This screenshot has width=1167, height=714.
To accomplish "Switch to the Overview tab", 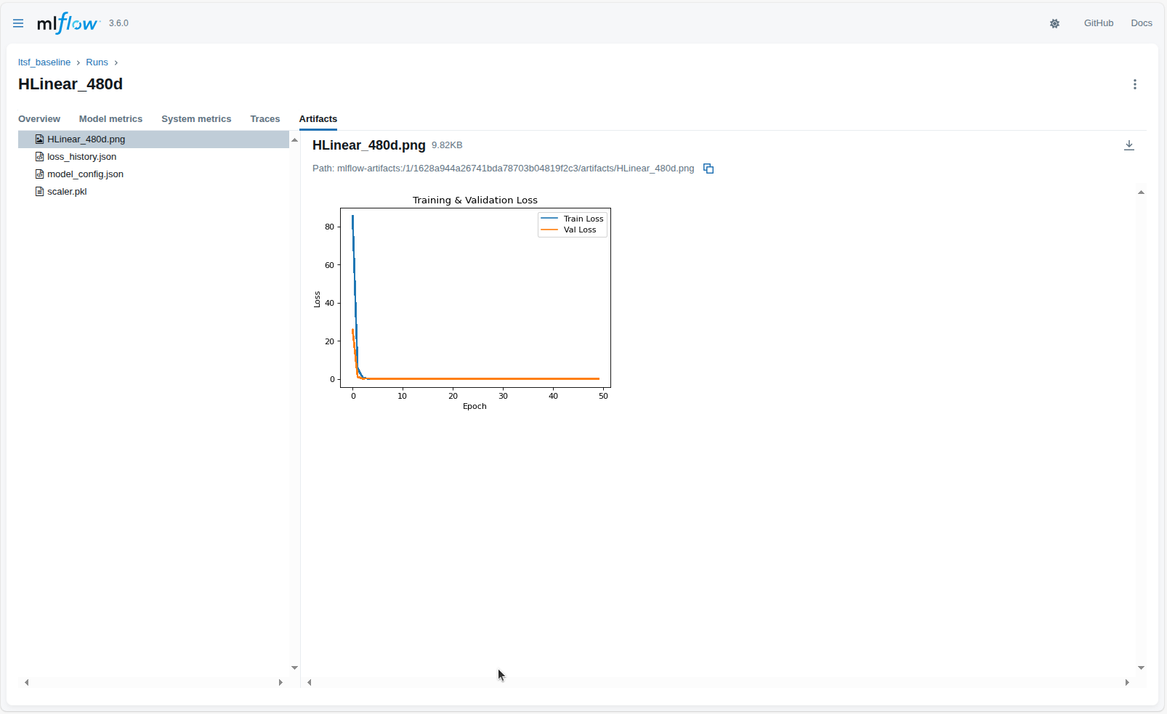I will click(39, 118).
